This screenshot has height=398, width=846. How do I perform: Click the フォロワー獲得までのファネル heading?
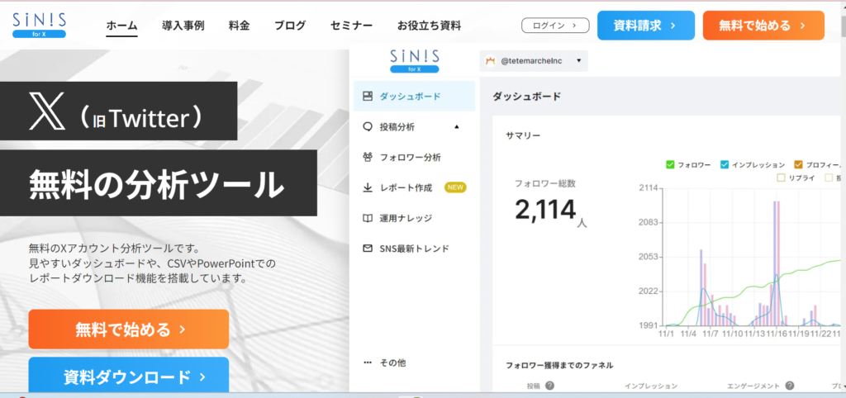coord(559,365)
